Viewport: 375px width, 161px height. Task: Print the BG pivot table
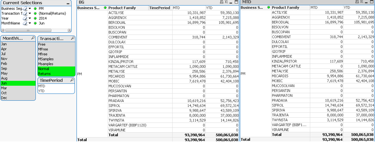click(221, 2)
